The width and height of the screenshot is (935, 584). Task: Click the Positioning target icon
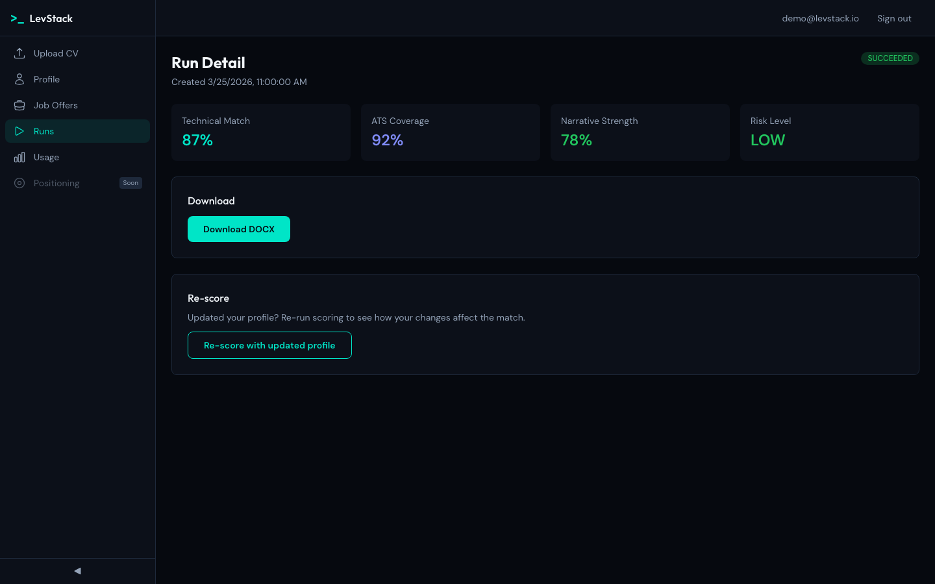pyautogui.click(x=19, y=183)
